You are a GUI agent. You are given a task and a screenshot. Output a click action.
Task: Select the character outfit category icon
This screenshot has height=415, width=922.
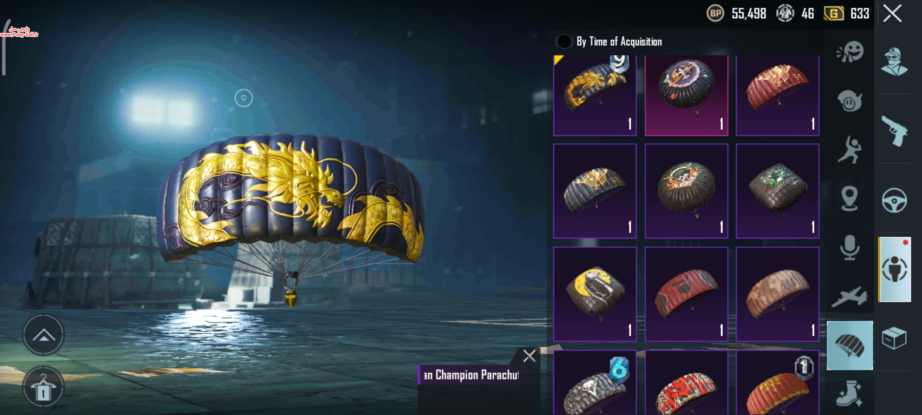(x=894, y=61)
